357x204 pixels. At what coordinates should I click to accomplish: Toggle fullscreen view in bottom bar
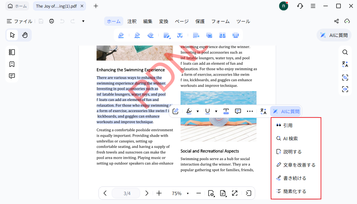coord(234,193)
